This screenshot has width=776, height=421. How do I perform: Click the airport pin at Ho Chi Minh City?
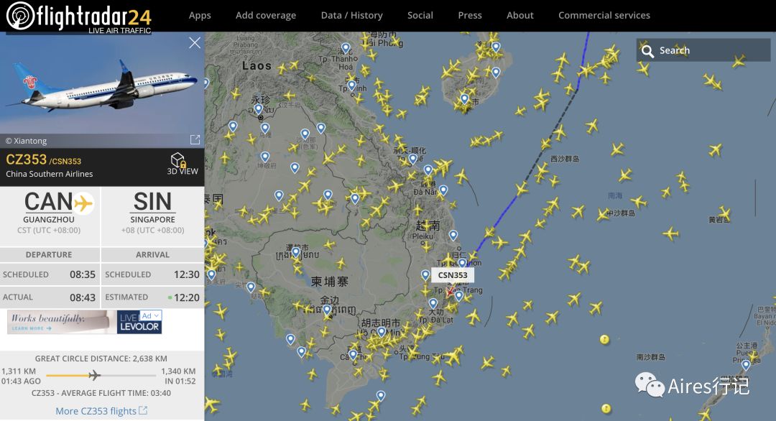click(x=381, y=332)
